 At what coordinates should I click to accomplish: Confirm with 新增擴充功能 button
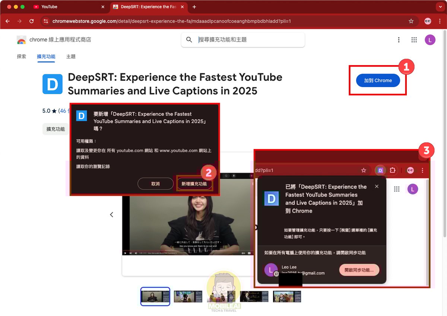pos(194,184)
